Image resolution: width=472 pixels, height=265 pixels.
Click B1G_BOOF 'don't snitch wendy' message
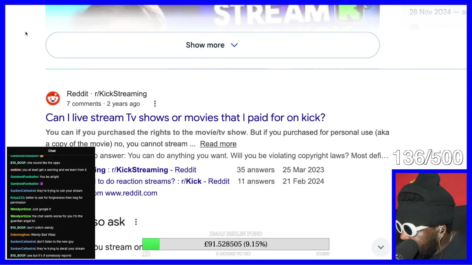pos(32,227)
